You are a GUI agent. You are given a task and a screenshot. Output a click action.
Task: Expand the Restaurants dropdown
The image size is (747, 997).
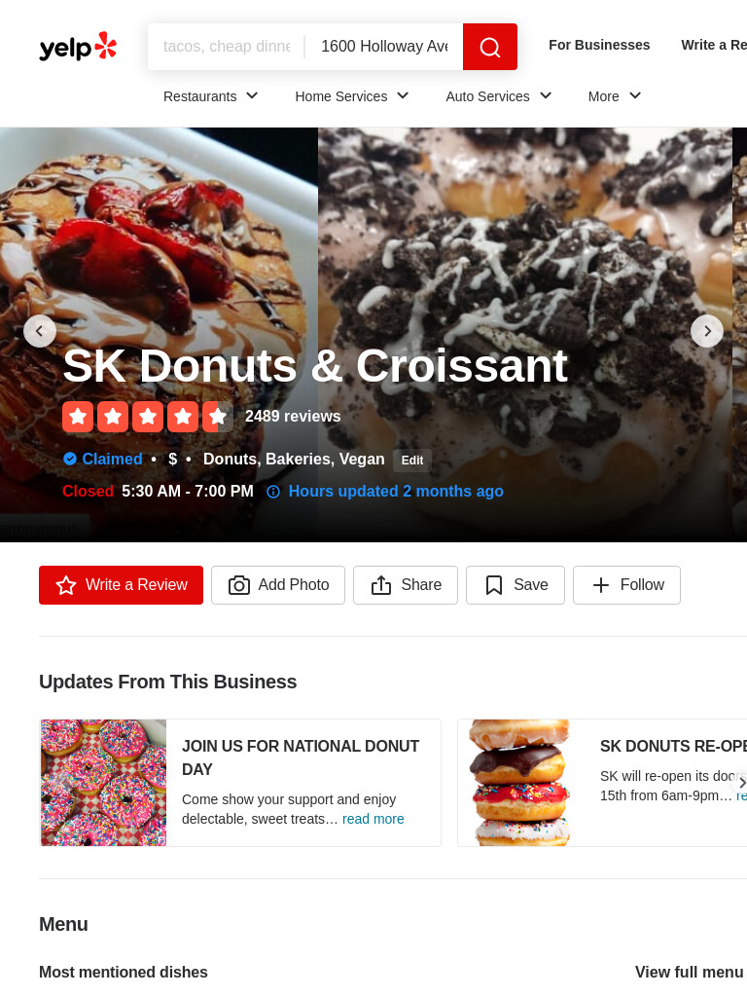pyautogui.click(x=210, y=96)
